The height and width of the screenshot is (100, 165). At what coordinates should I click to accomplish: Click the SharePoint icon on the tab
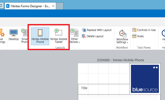coord(8,6)
